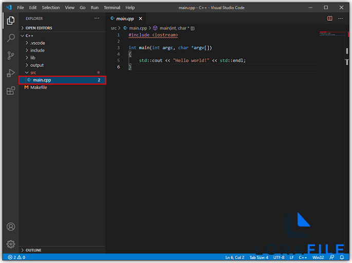
Task: Select the main.cpp editor tab
Action: [x=125, y=18]
